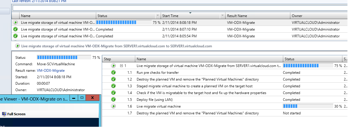Select step Run pre checks for transfer
The image size is (348, 127).
point(225,73)
